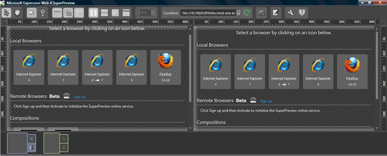Click the 100% zoom control
Viewport: 387px width, 156px height.
(146, 13)
